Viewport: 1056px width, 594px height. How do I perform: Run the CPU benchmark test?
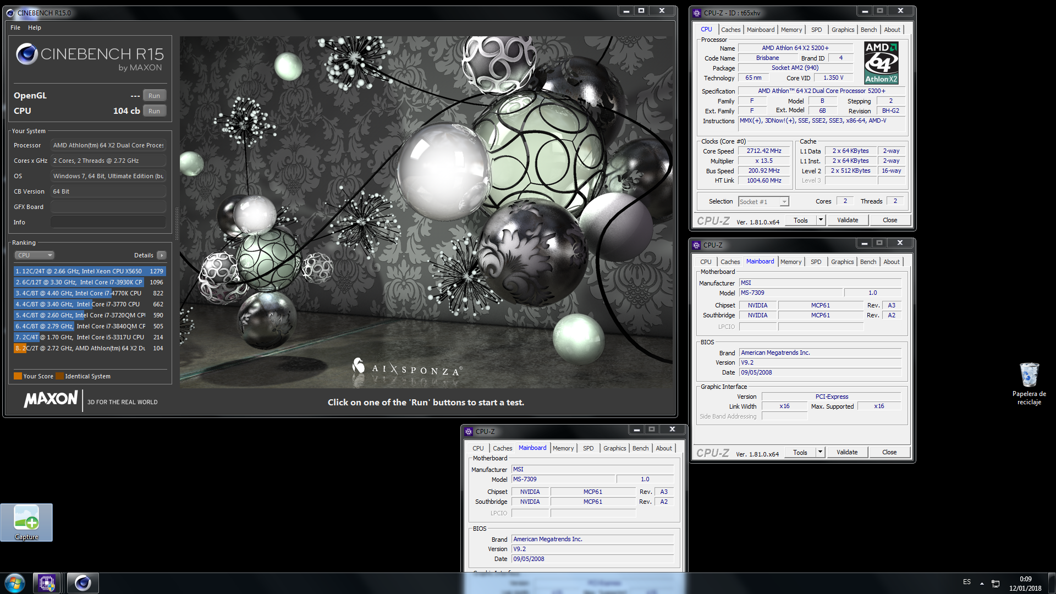coord(155,111)
